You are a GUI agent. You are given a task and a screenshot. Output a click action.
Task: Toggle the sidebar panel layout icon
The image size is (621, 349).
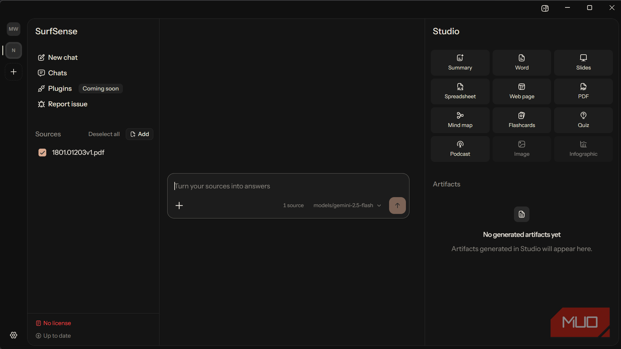545,8
